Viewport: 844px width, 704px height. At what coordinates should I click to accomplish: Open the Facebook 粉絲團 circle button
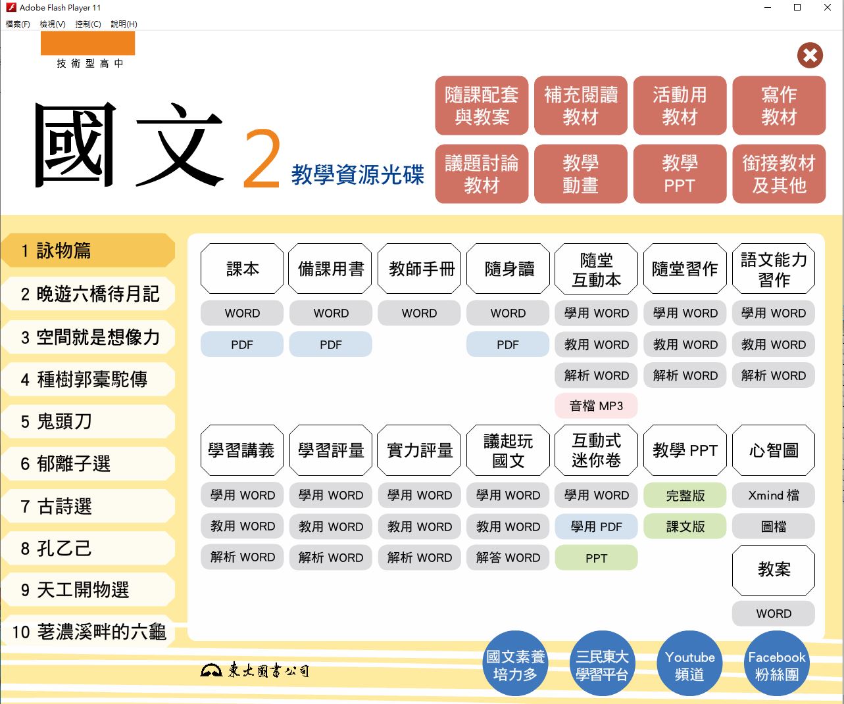(776, 665)
